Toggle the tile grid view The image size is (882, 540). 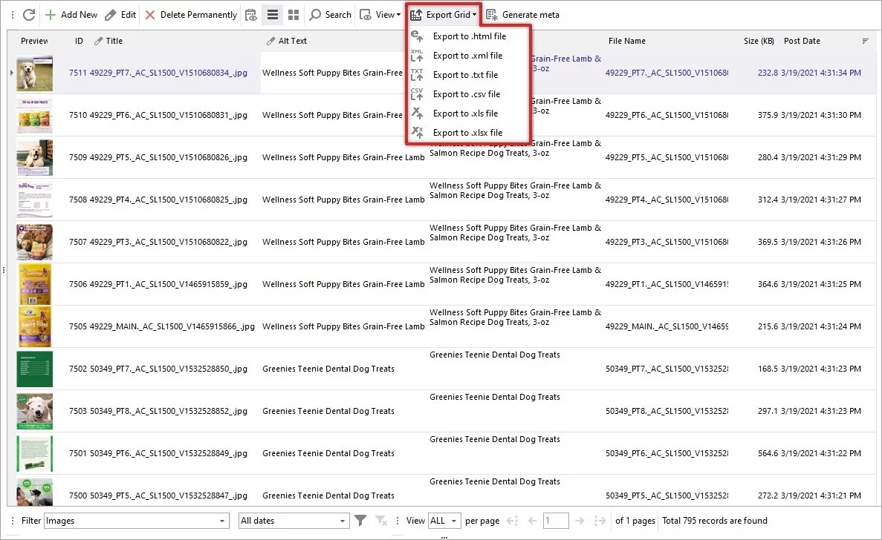tap(293, 14)
